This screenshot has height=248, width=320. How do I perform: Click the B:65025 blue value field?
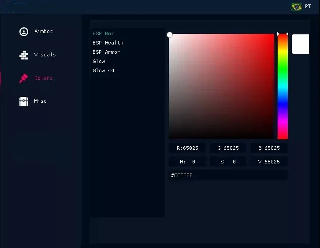[x=269, y=148]
